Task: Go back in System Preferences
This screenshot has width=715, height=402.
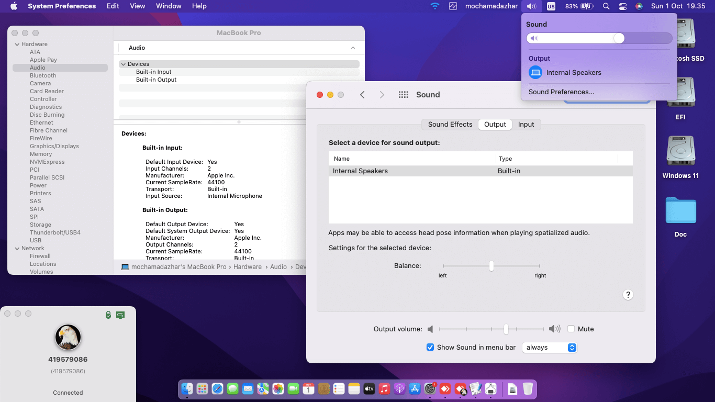Action: click(362, 95)
